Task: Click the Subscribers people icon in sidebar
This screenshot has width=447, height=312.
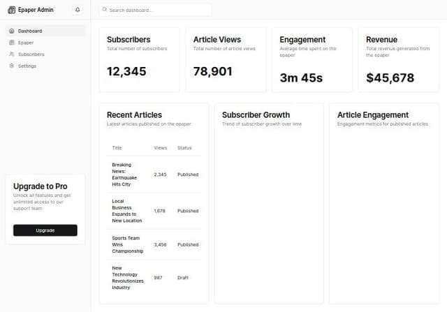Action: (12, 54)
